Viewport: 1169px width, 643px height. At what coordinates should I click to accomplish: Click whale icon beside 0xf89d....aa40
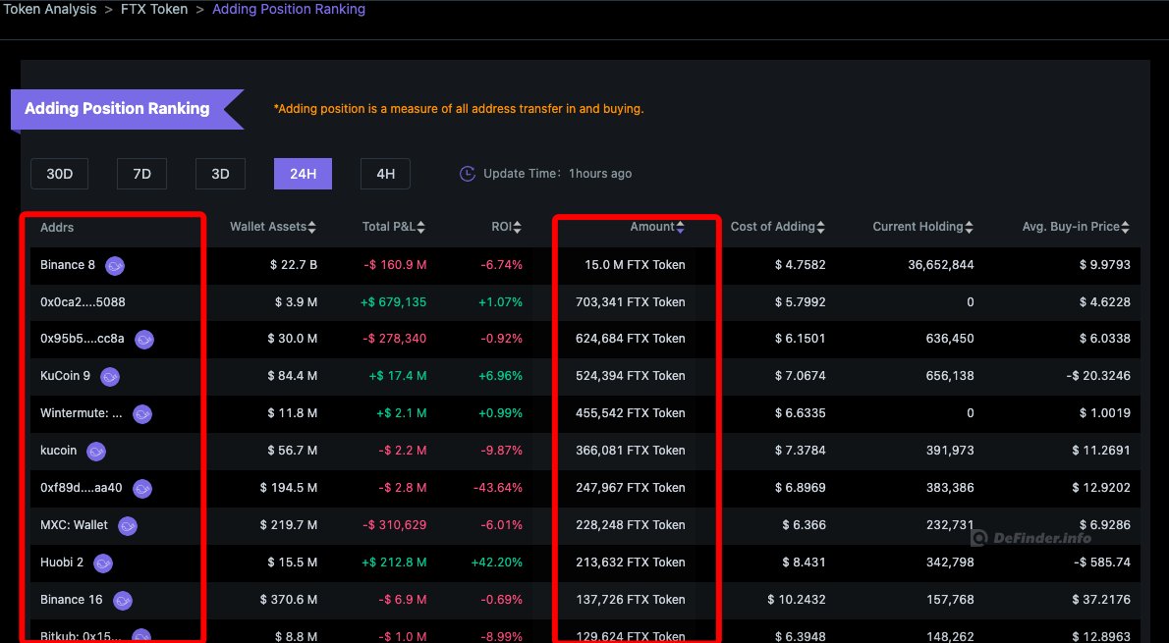[x=142, y=488]
